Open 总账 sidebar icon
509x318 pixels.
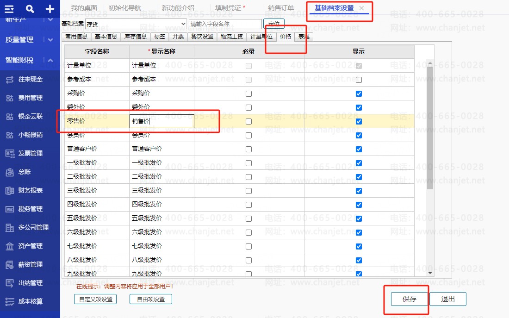(10, 172)
